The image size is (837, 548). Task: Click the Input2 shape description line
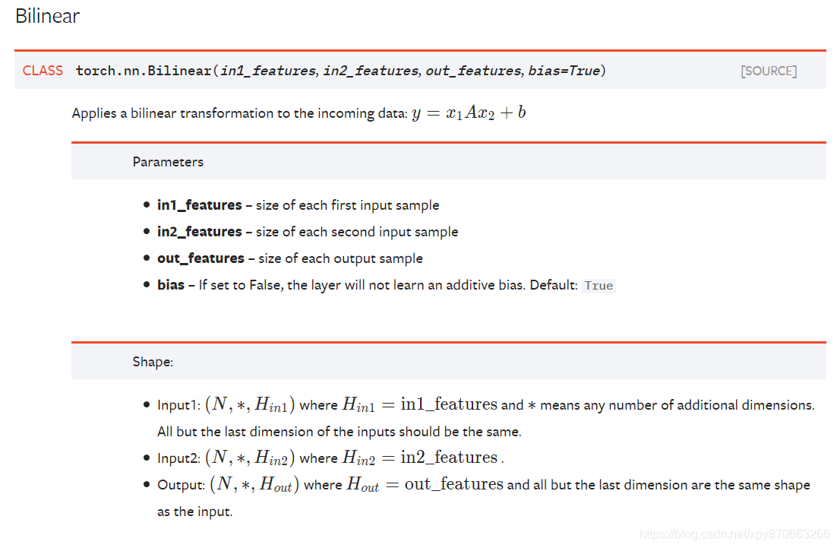point(331,458)
